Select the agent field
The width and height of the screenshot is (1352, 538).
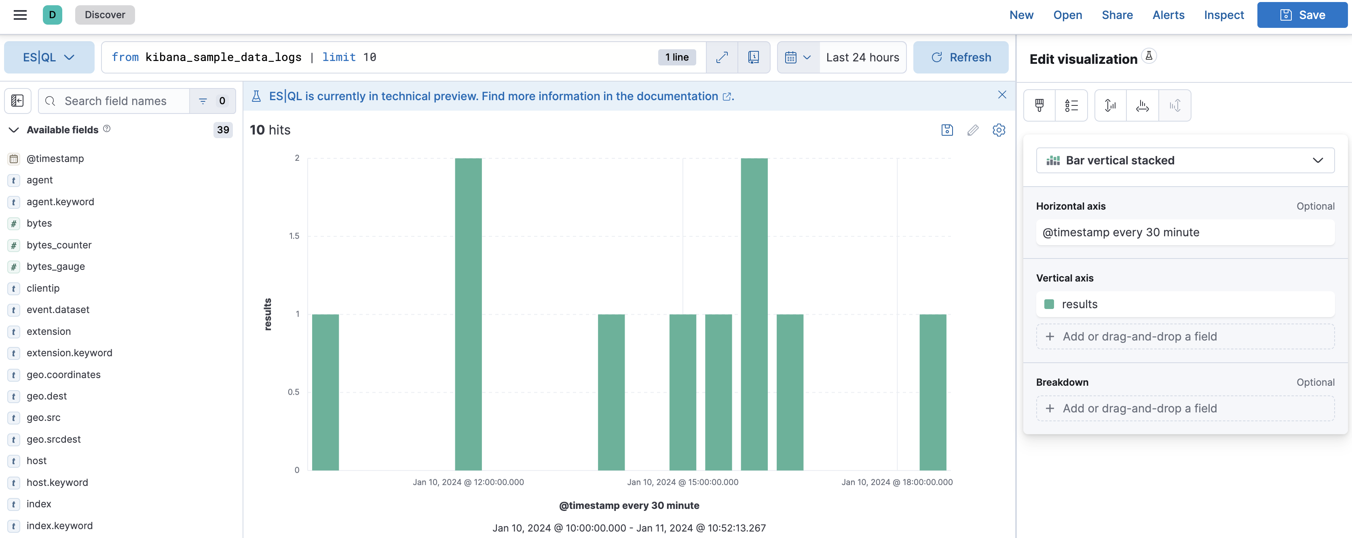pyautogui.click(x=40, y=180)
